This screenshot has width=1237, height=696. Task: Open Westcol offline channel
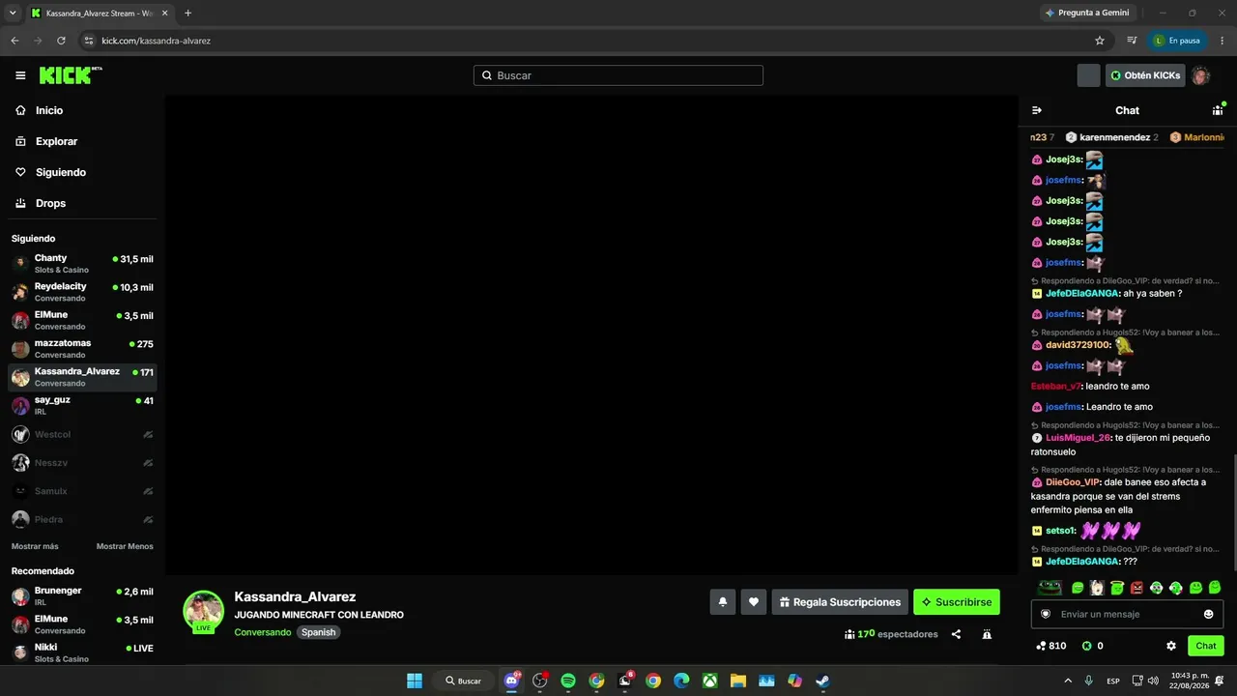pyautogui.click(x=82, y=435)
